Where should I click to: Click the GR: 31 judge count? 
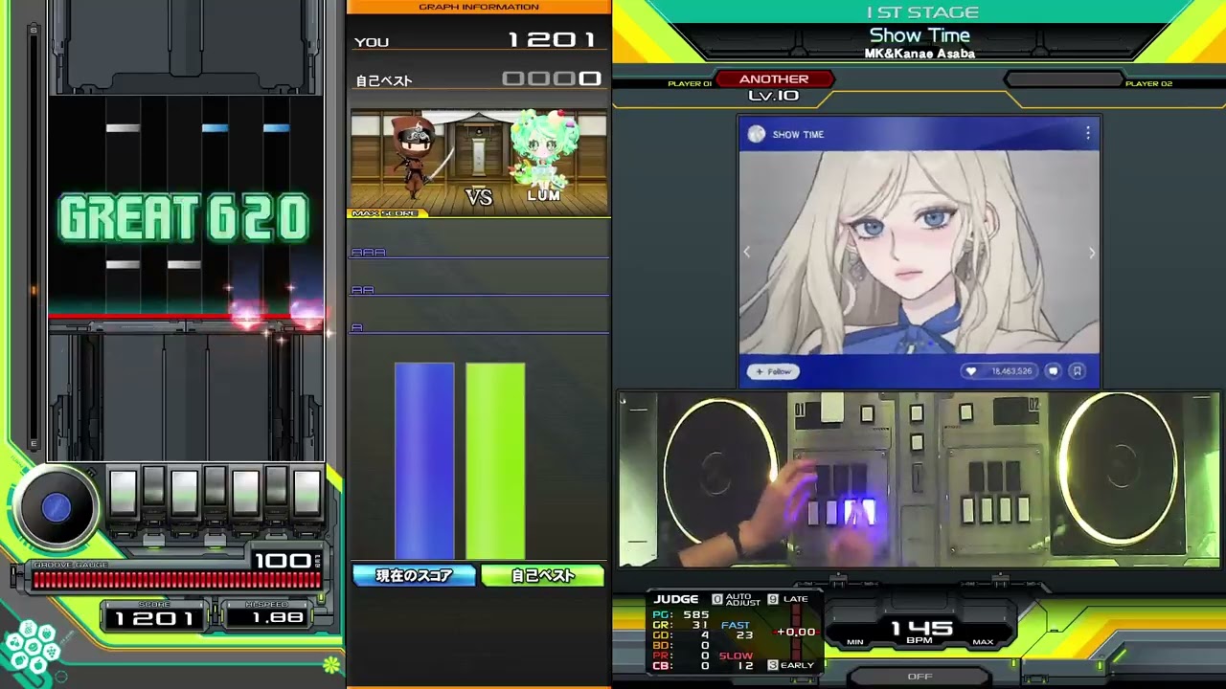tap(681, 625)
